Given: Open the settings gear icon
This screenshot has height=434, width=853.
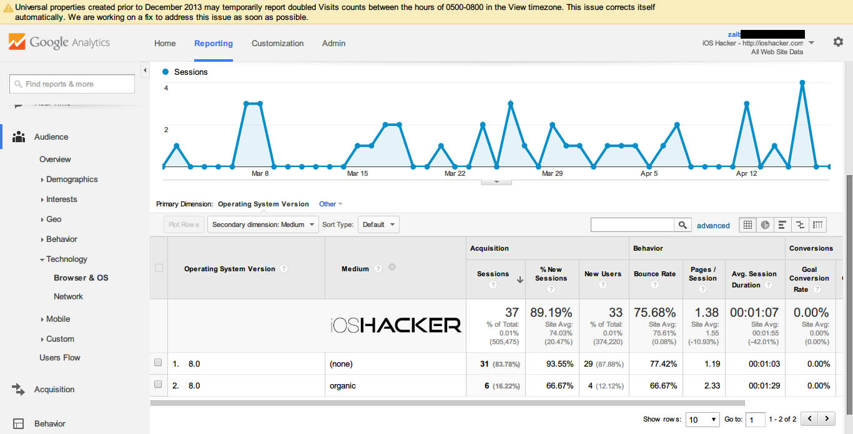Looking at the screenshot, I should [x=838, y=42].
